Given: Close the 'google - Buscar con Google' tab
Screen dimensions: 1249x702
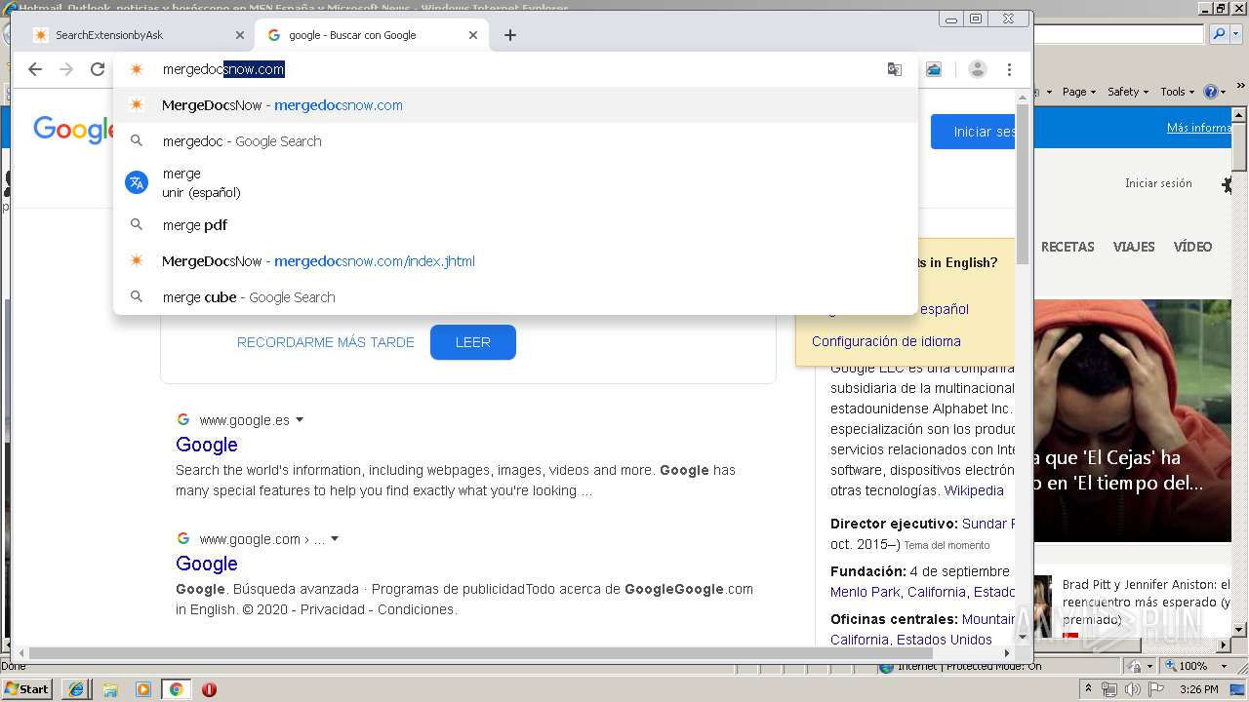Looking at the screenshot, I should (x=473, y=35).
